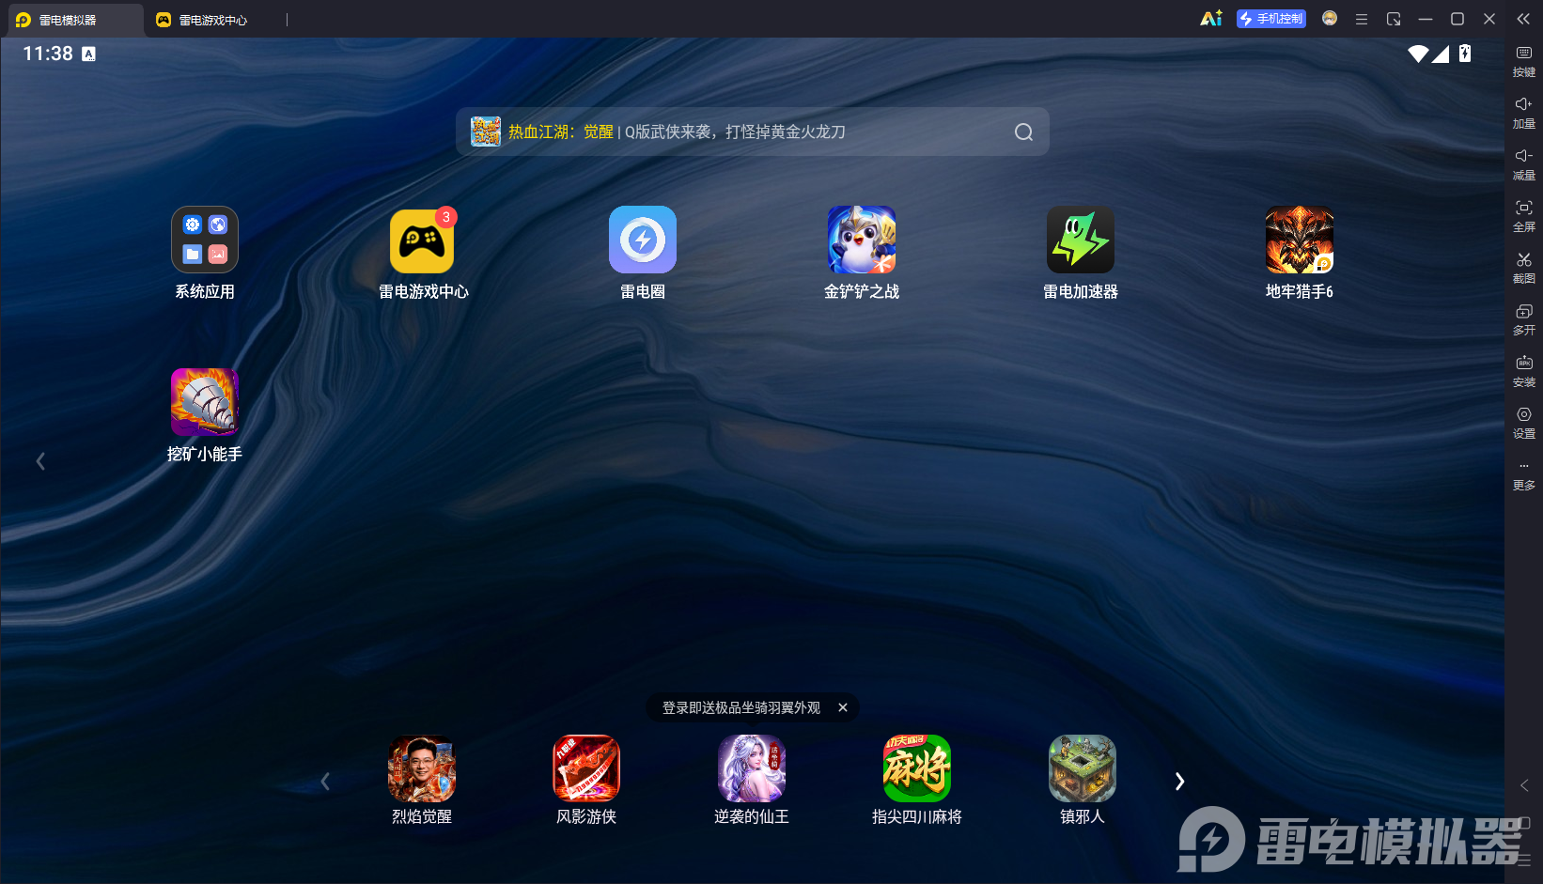Screen dimensions: 1543x884
Task: Click the search bar with 热血江湖 suggestion
Action: (x=753, y=132)
